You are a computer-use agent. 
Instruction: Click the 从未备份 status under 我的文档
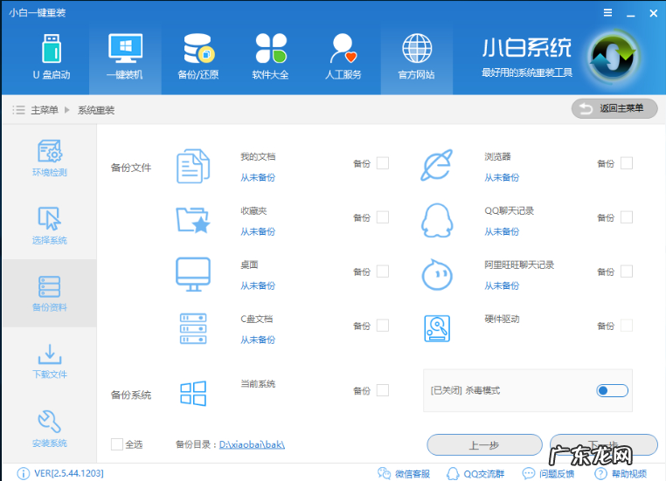[258, 178]
